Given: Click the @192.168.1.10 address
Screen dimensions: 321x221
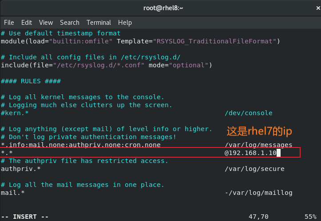Looking at the screenshot, I should (x=250, y=153).
